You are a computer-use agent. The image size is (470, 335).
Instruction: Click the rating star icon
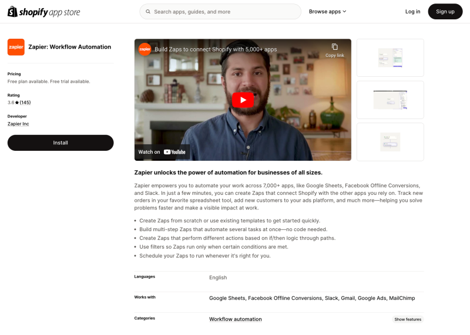pyautogui.click(x=17, y=103)
